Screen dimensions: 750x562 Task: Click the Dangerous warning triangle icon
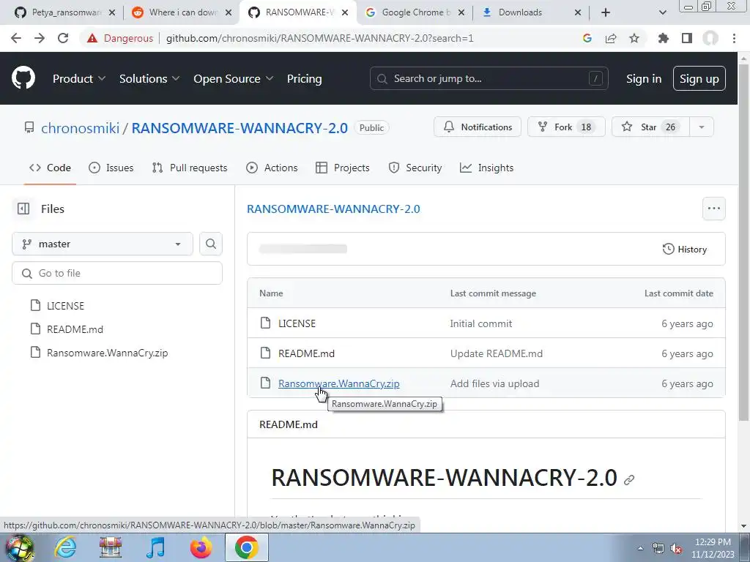[92, 38]
